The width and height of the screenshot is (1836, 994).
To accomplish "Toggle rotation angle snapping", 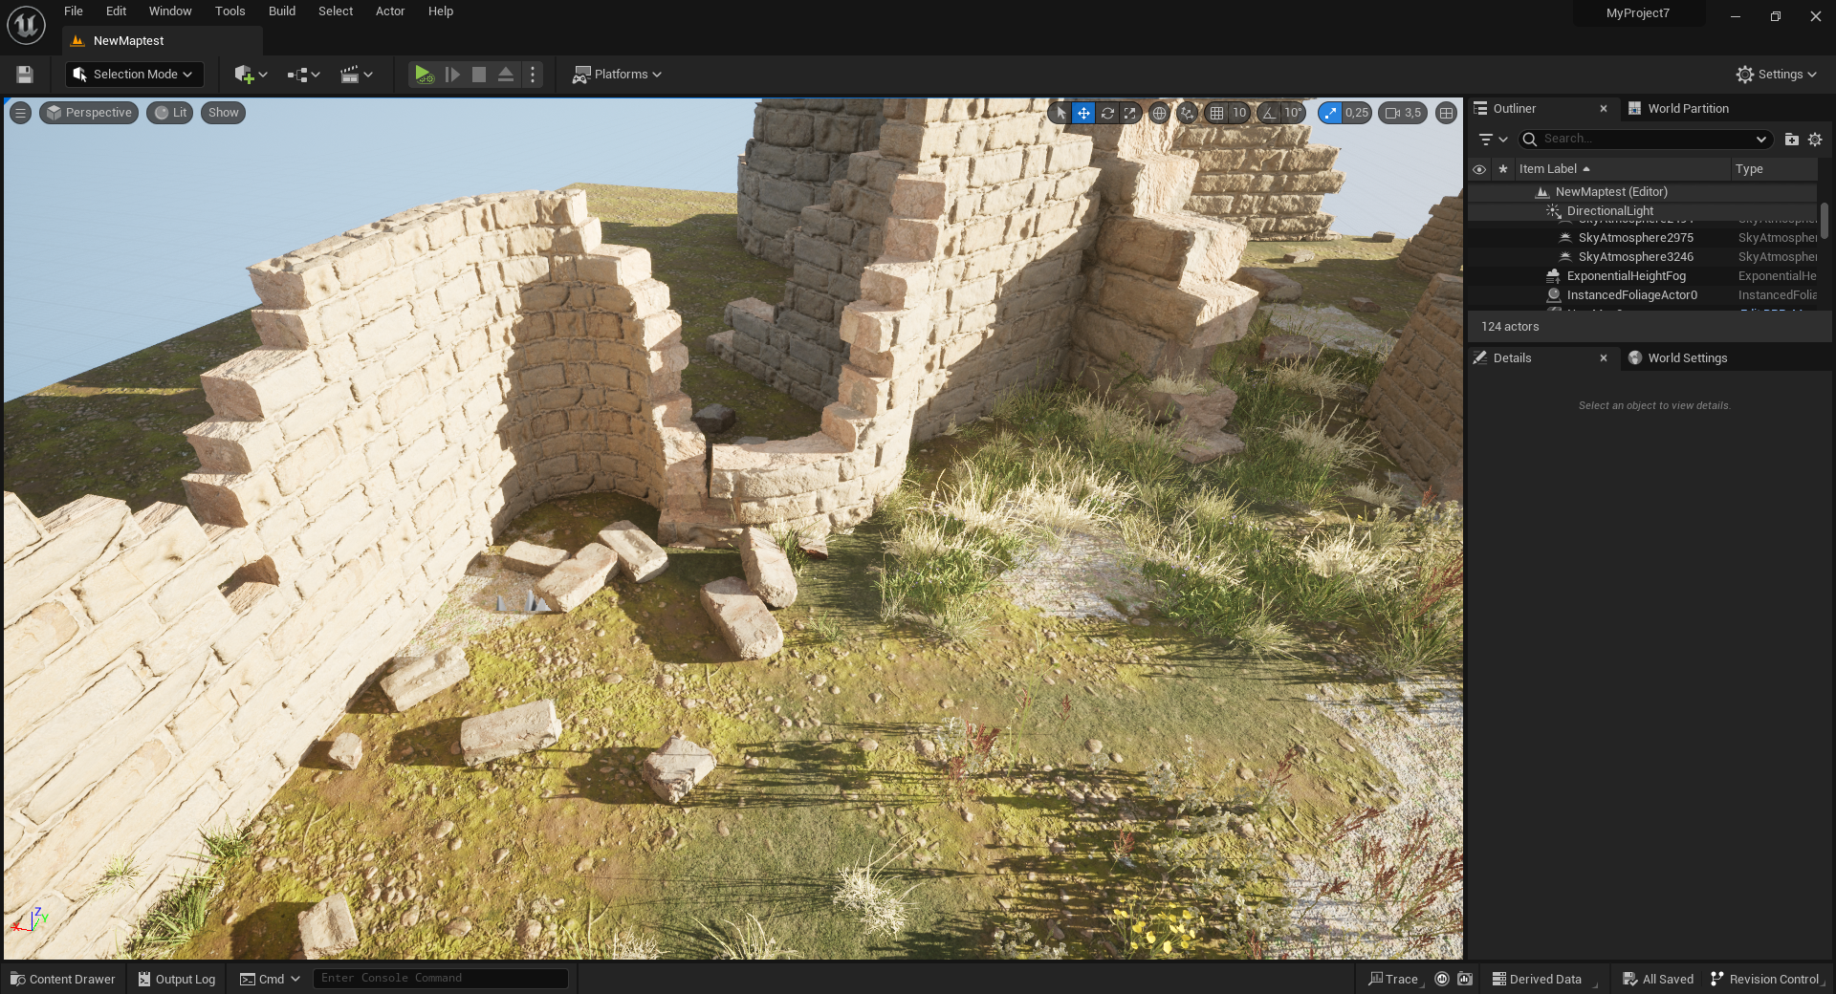I will pyautogui.click(x=1269, y=113).
